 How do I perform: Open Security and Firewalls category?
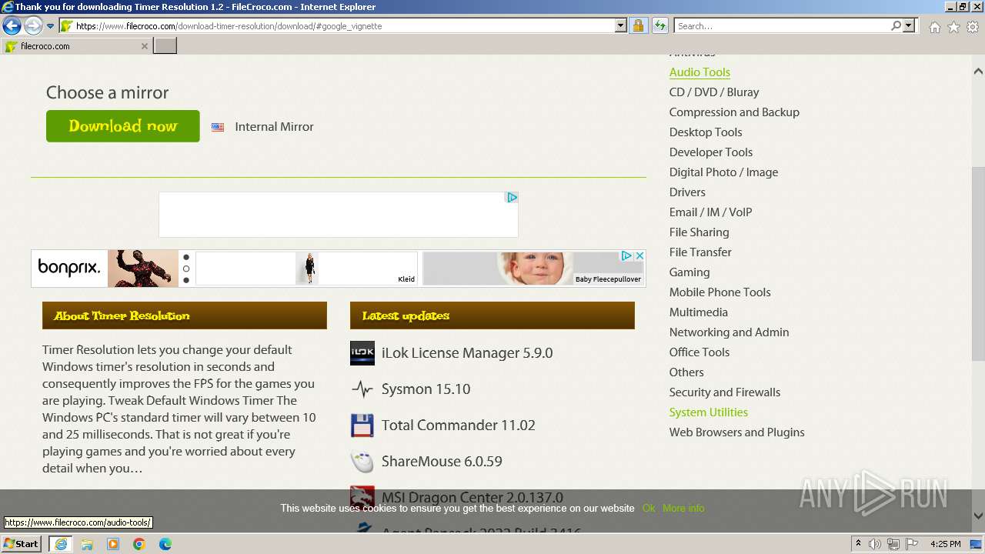tap(725, 392)
